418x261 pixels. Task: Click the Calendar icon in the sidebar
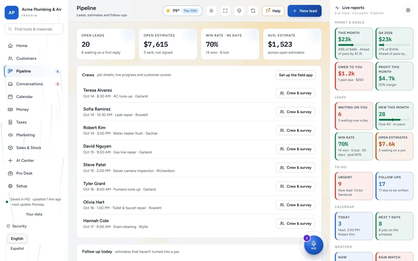pos(10,97)
